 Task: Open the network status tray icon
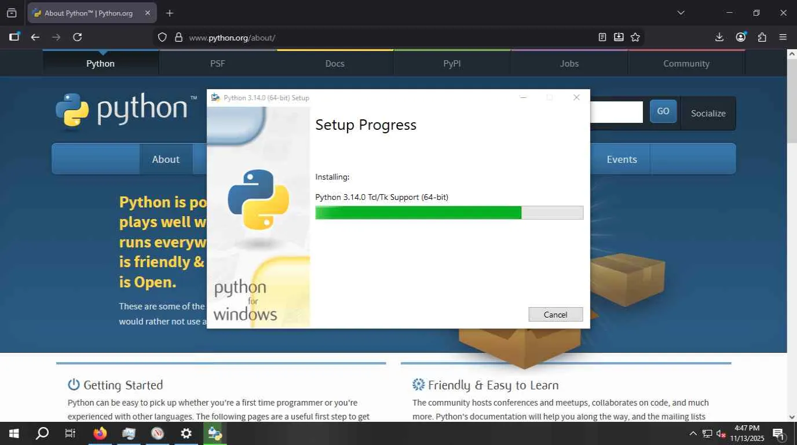[x=707, y=433]
